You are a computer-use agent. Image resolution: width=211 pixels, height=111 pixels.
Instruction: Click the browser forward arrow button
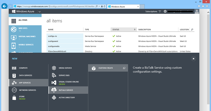[x=10, y=6]
